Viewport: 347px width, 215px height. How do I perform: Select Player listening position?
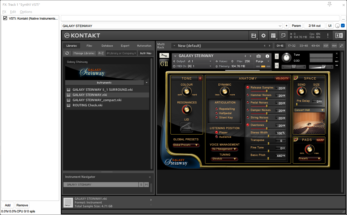pyautogui.click(x=217, y=133)
